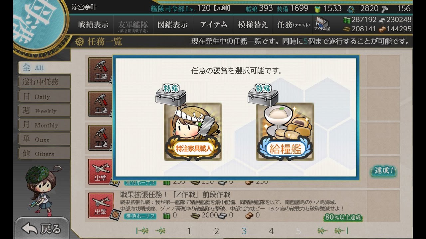Click the gear icon beside 任務一覧
Image resolution: width=426 pixels, height=239 pixels.
[x=80, y=41]
